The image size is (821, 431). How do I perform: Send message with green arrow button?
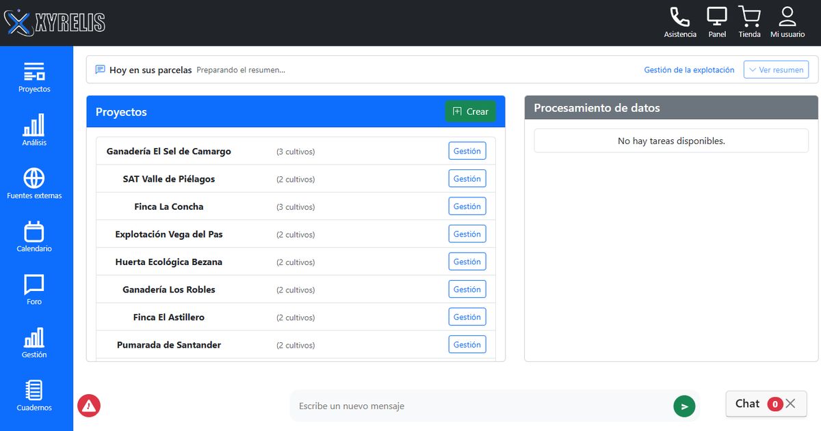click(x=684, y=406)
